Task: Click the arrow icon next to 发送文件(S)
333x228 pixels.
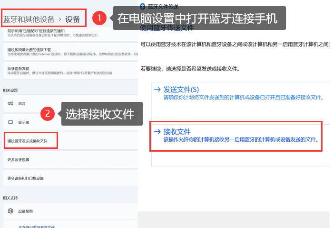Action: tap(157, 89)
